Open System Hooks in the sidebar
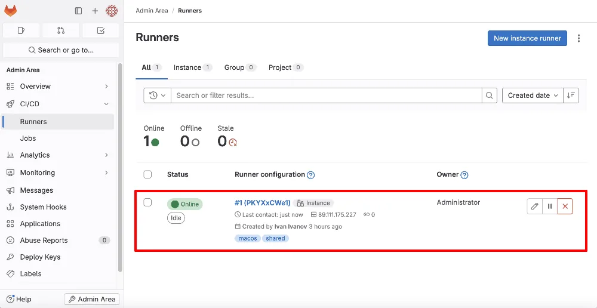597x308 pixels. pos(58,207)
